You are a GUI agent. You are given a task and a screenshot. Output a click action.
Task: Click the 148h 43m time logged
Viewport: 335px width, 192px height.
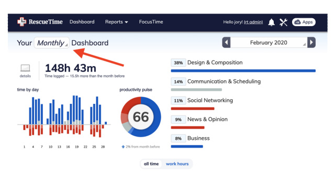tap(71, 68)
